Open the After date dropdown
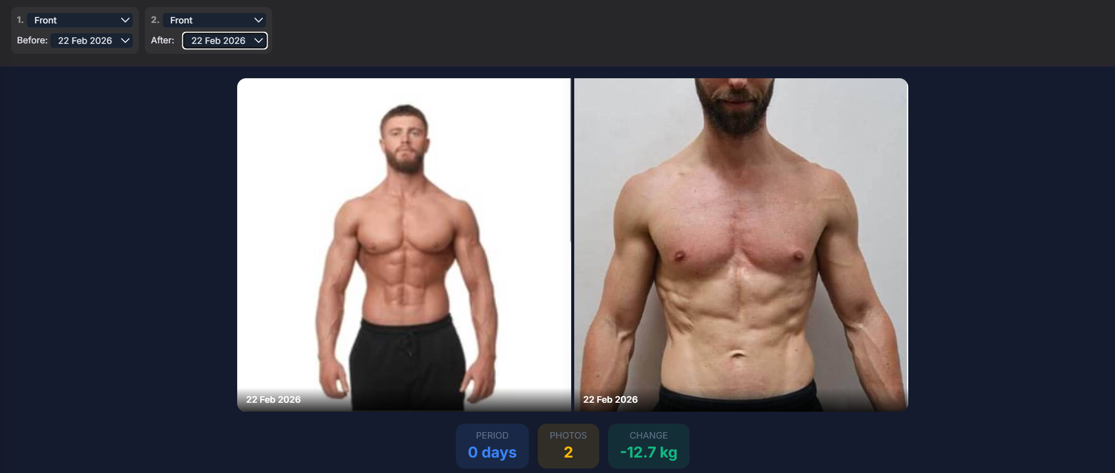 coord(225,41)
